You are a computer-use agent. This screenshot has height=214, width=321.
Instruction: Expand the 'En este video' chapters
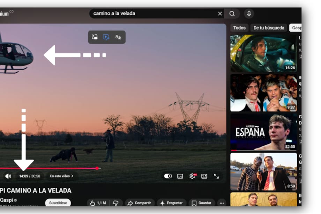(62, 176)
